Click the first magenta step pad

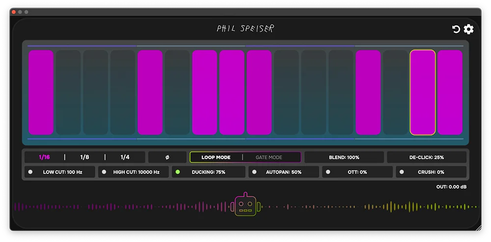pyautogui.click(x=41, y=92)
